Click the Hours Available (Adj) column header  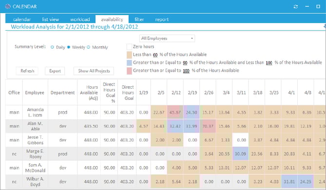pyautogui.click(x=89, y=93)
